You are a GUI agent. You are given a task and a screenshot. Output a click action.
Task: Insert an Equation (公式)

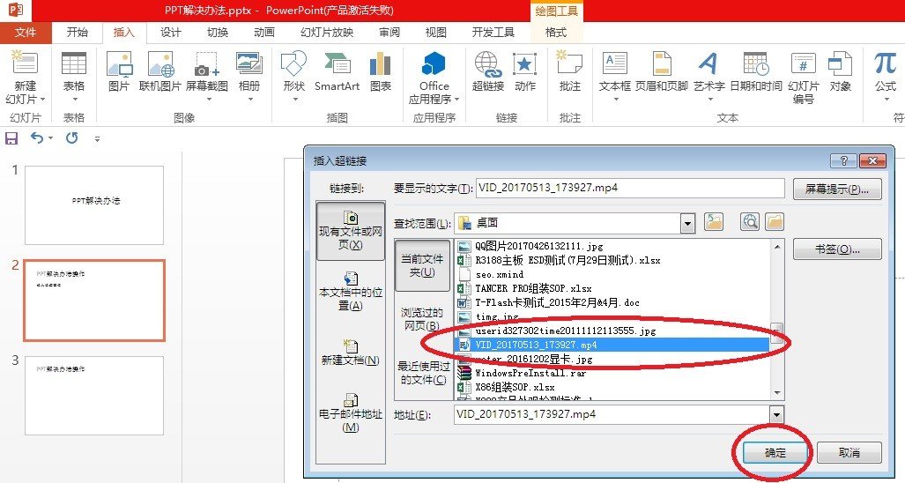click(885, 76)
